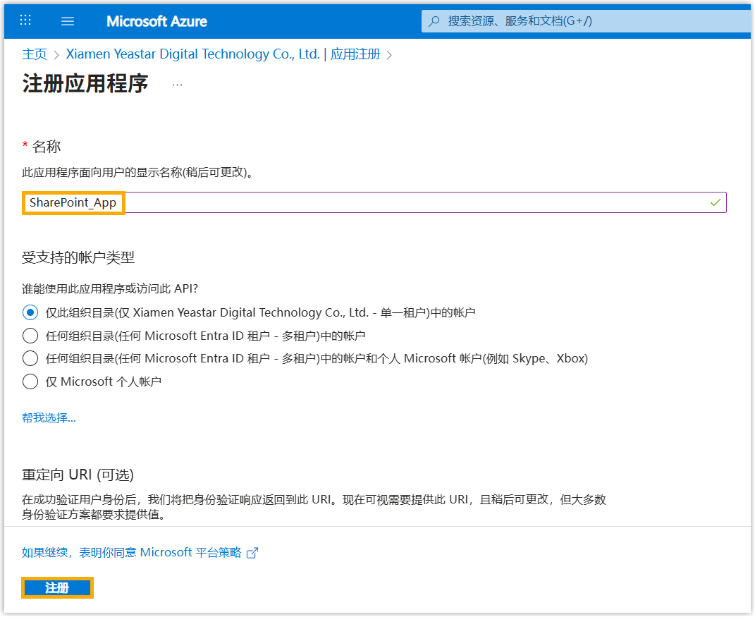This screenshot has width=755, height=617.
Task: Open the Microsoft 平台策略 agreement link
Action: [x=132, y=552]
